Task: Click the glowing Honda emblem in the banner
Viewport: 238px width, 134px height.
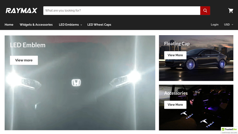Action: click(x=76, y=83)
